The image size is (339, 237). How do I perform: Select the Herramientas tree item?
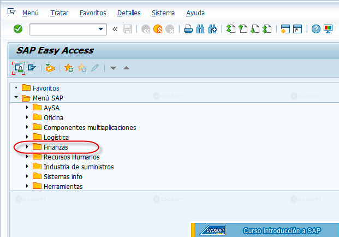coord(63,186)
